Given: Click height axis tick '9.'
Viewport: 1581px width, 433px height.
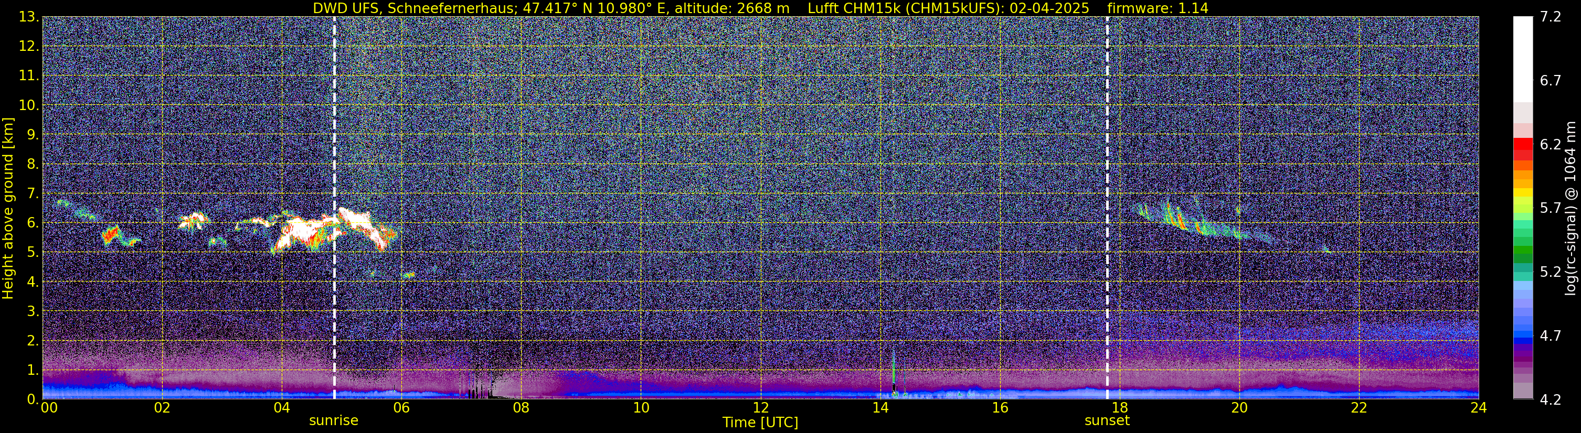Looking at the screenshot, I should pyautogui.click(x=33, y=135).
